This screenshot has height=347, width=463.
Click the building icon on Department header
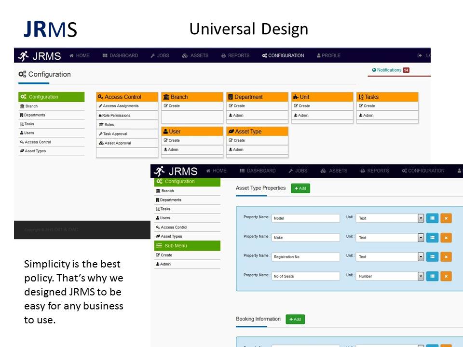coord(231,97)
